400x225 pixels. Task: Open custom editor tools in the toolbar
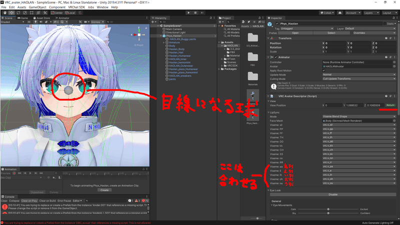[x=45, y=13]
